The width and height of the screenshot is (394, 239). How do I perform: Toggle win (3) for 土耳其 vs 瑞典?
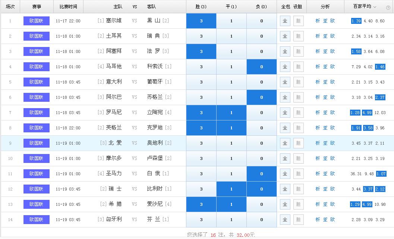(x=201, y=36)
